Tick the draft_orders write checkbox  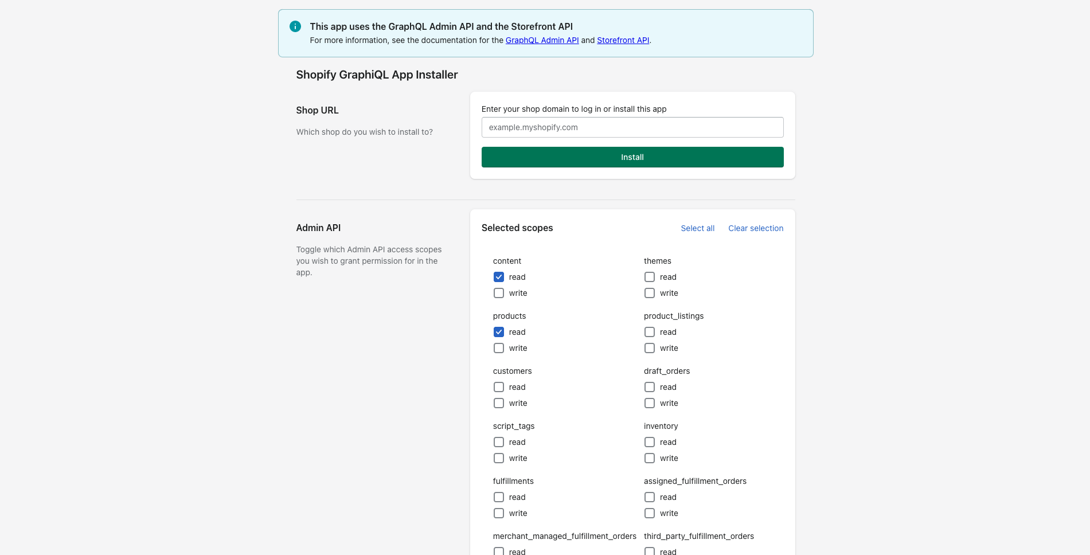pyautogui.click(x=650, y=403)
